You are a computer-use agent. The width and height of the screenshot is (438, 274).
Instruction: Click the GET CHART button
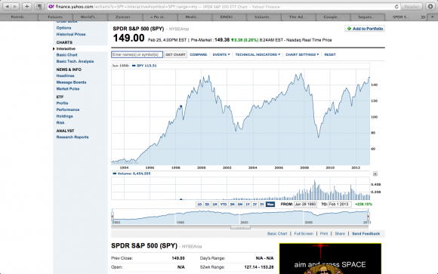pos(175,55)
